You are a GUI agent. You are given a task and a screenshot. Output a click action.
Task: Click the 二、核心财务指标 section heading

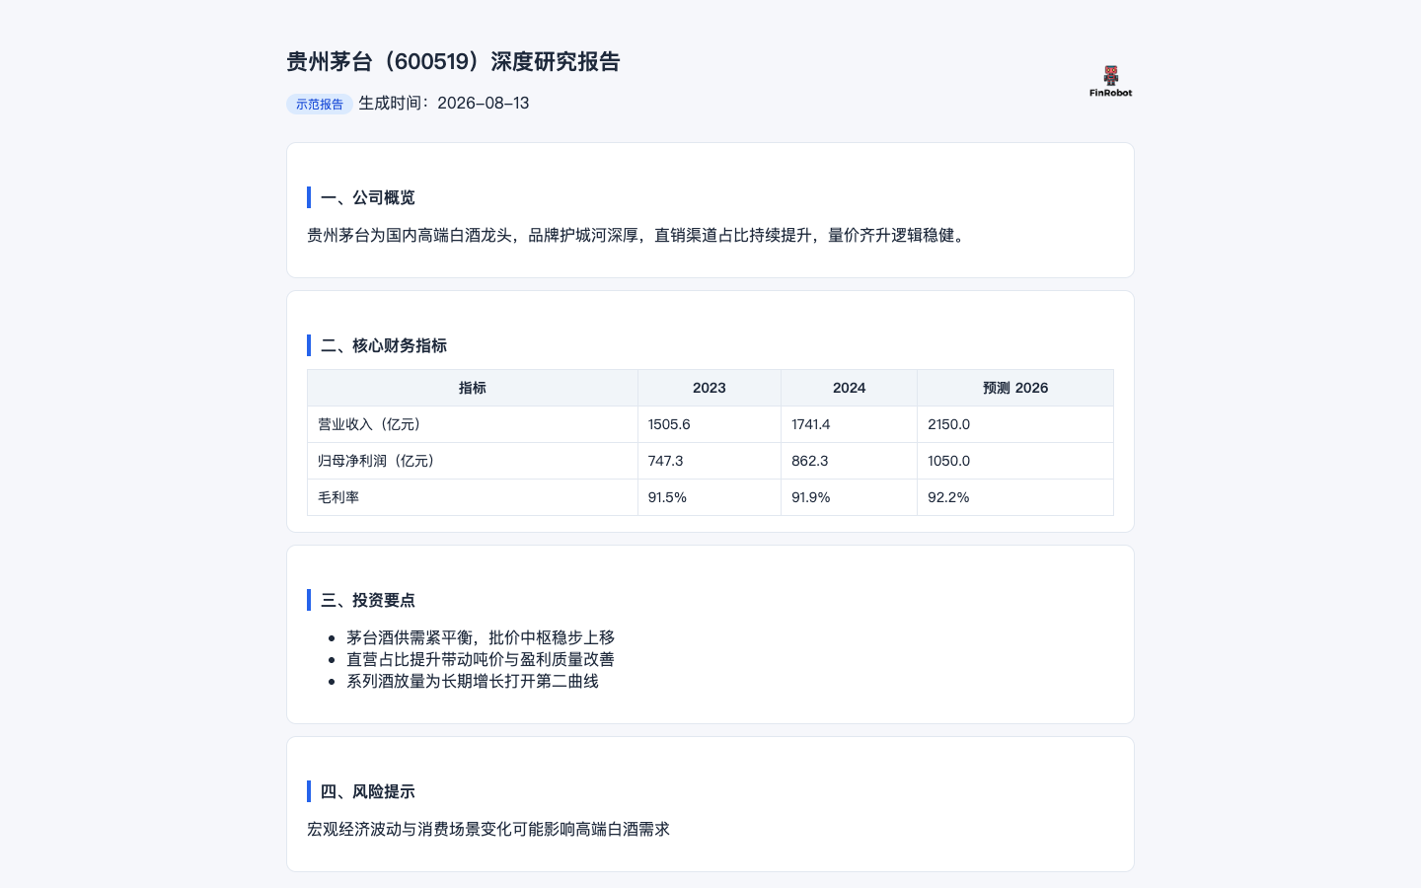pos(383,345)
